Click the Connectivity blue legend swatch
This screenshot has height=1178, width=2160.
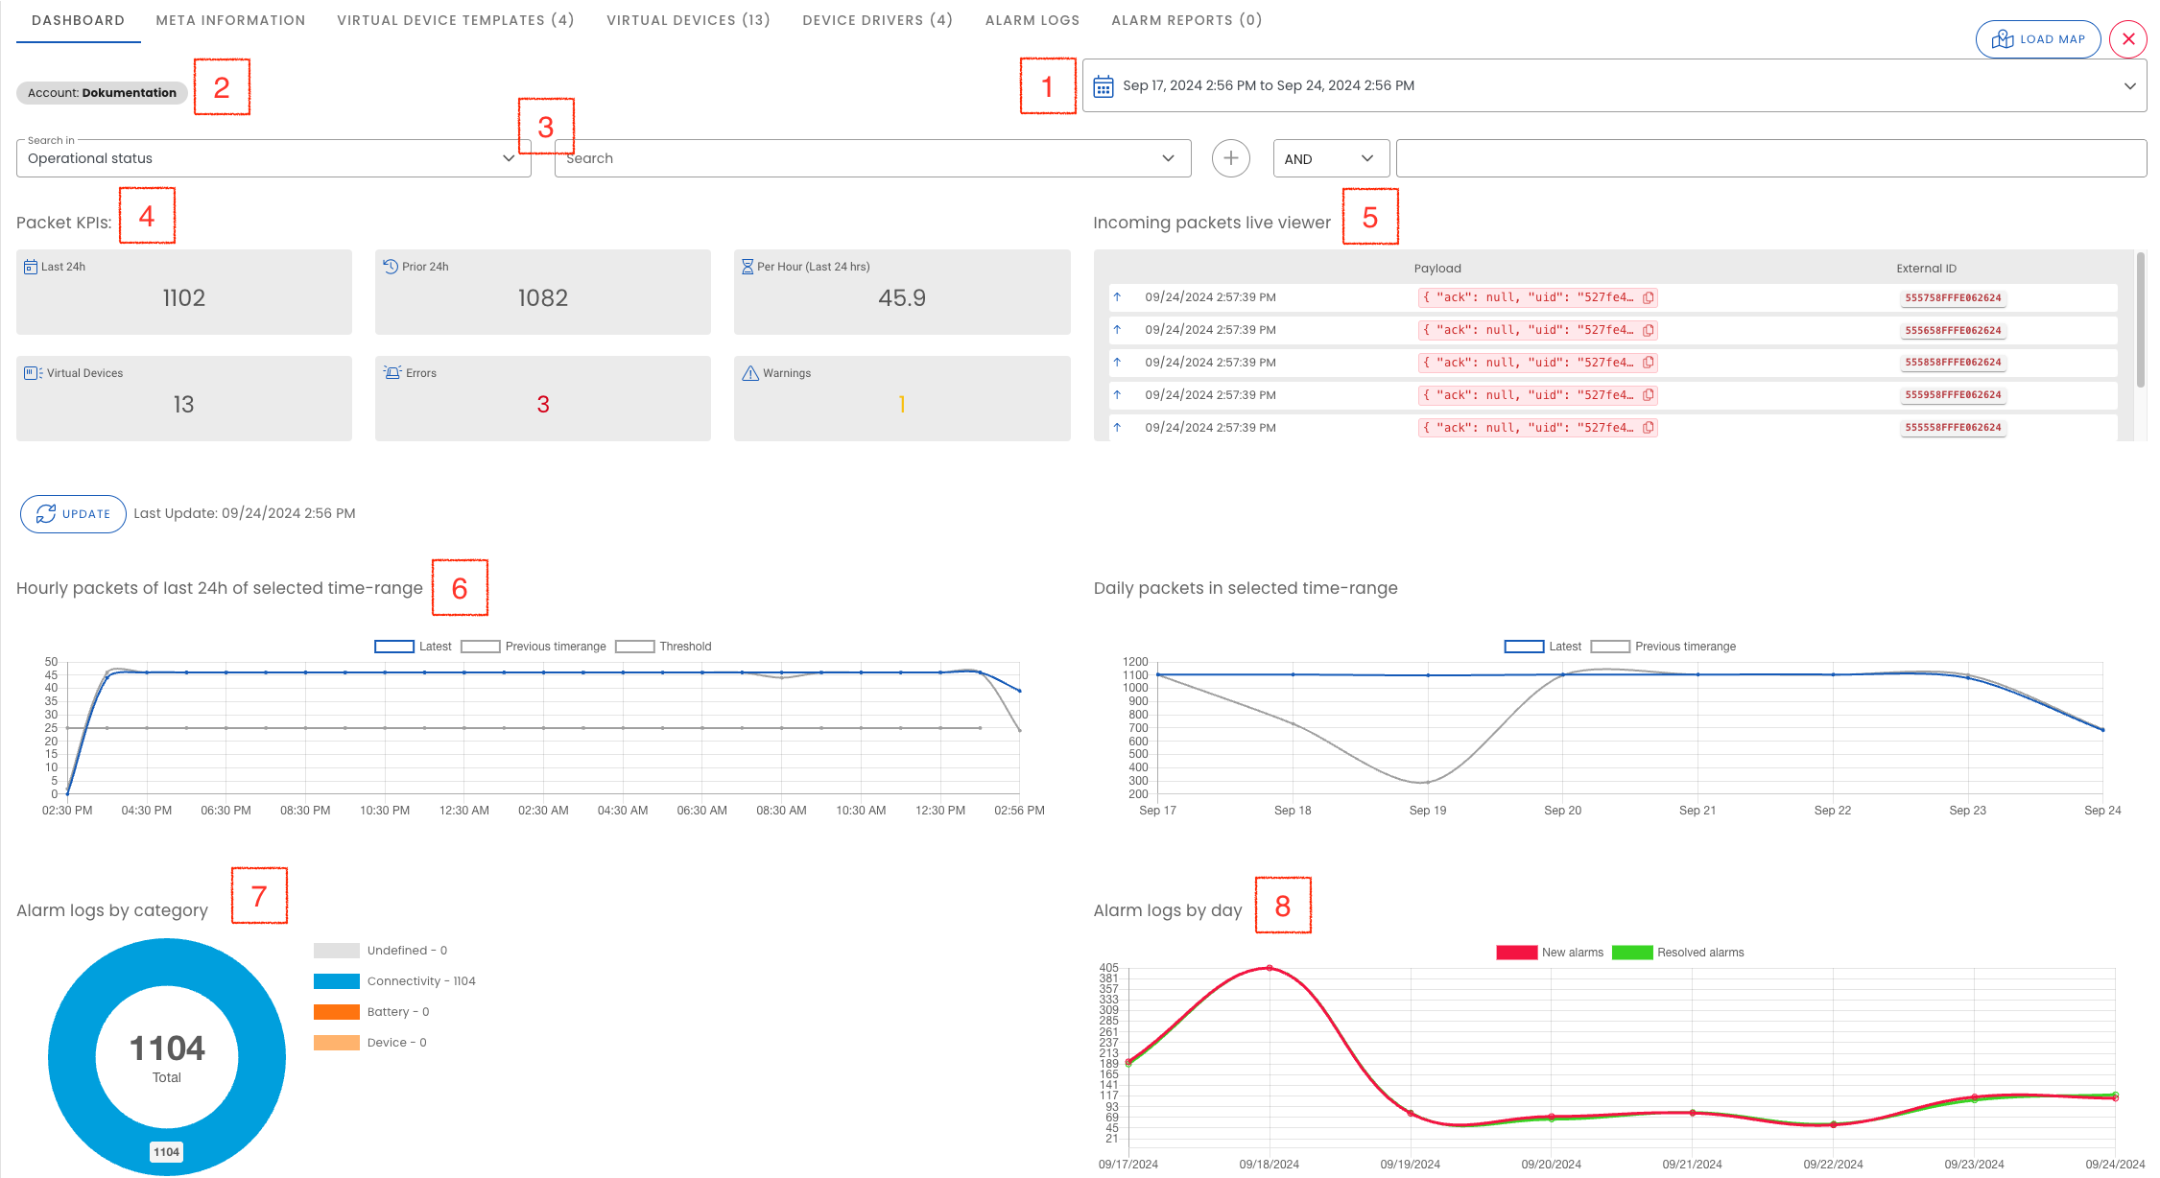tap(336, 981)
